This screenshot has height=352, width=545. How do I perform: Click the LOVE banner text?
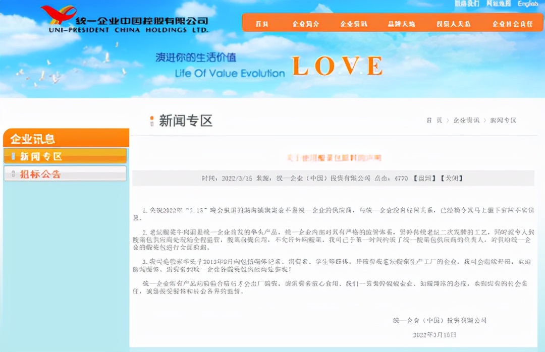tap(338, 66)
